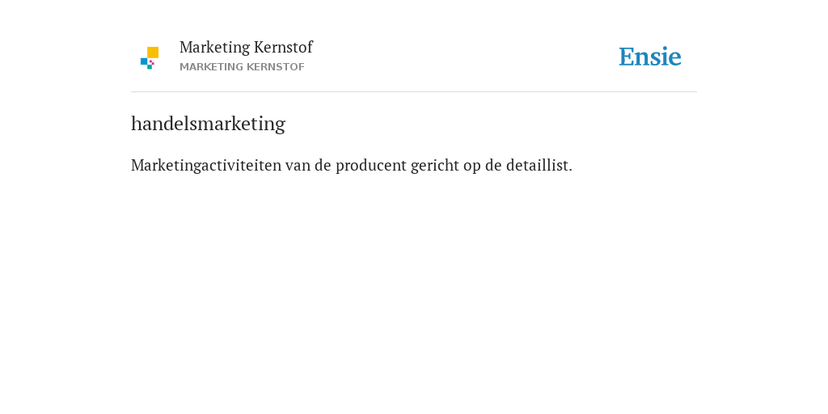Screen dimensions: 828x414
Task: Click the small pink squares in logo
Action: pos(151,62)
